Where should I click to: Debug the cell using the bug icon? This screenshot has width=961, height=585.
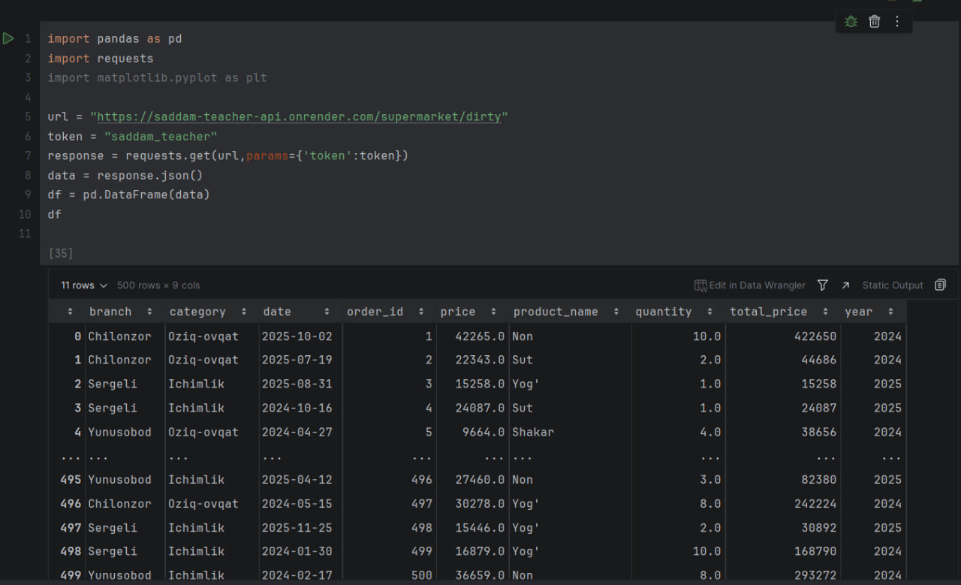point(851,22)
